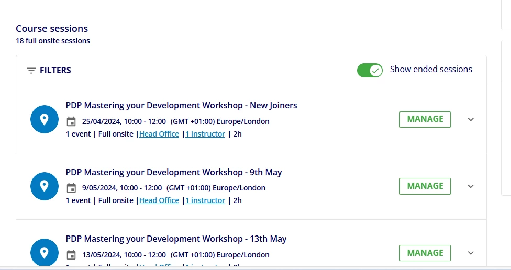Expand the 9th May session chevron
Screen dimensions: 511x270
471,186
